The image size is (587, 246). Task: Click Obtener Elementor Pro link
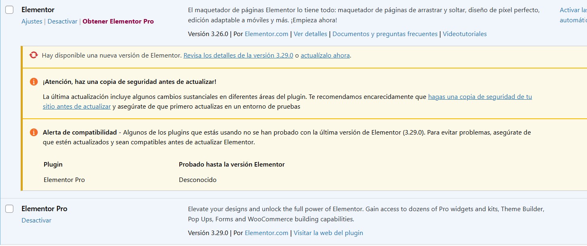[x=118, y=21]
